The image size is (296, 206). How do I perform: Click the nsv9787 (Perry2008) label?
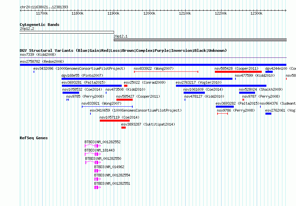pyautogui.click(x=261, y=96)
